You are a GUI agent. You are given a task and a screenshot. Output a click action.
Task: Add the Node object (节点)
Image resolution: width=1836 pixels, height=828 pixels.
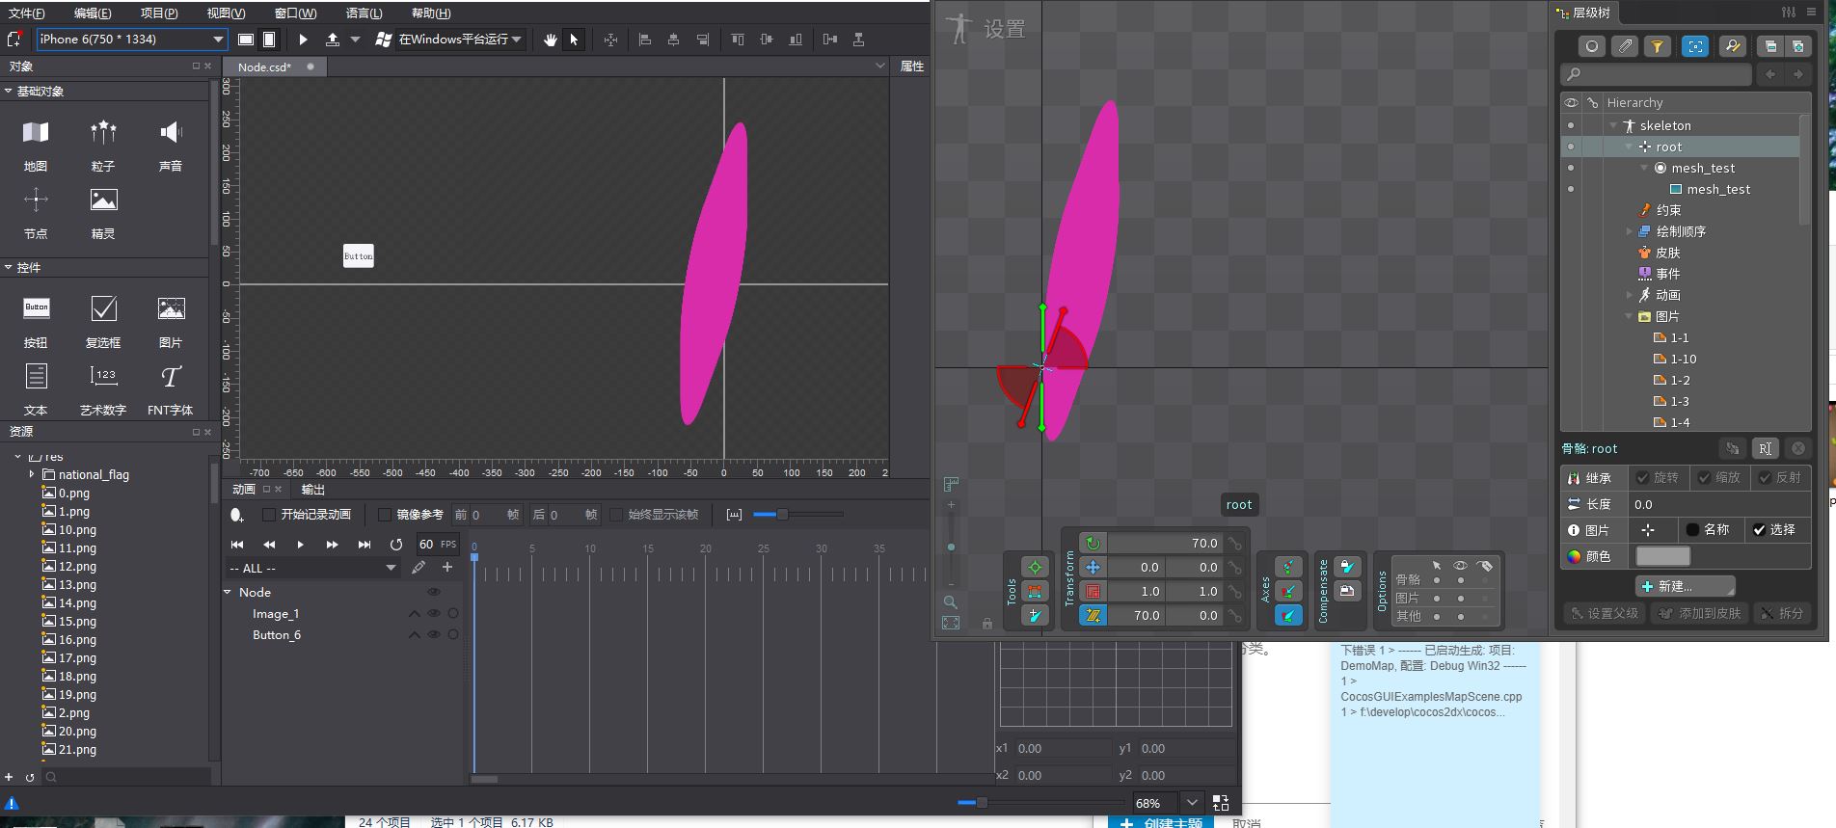tap(36, 213)
